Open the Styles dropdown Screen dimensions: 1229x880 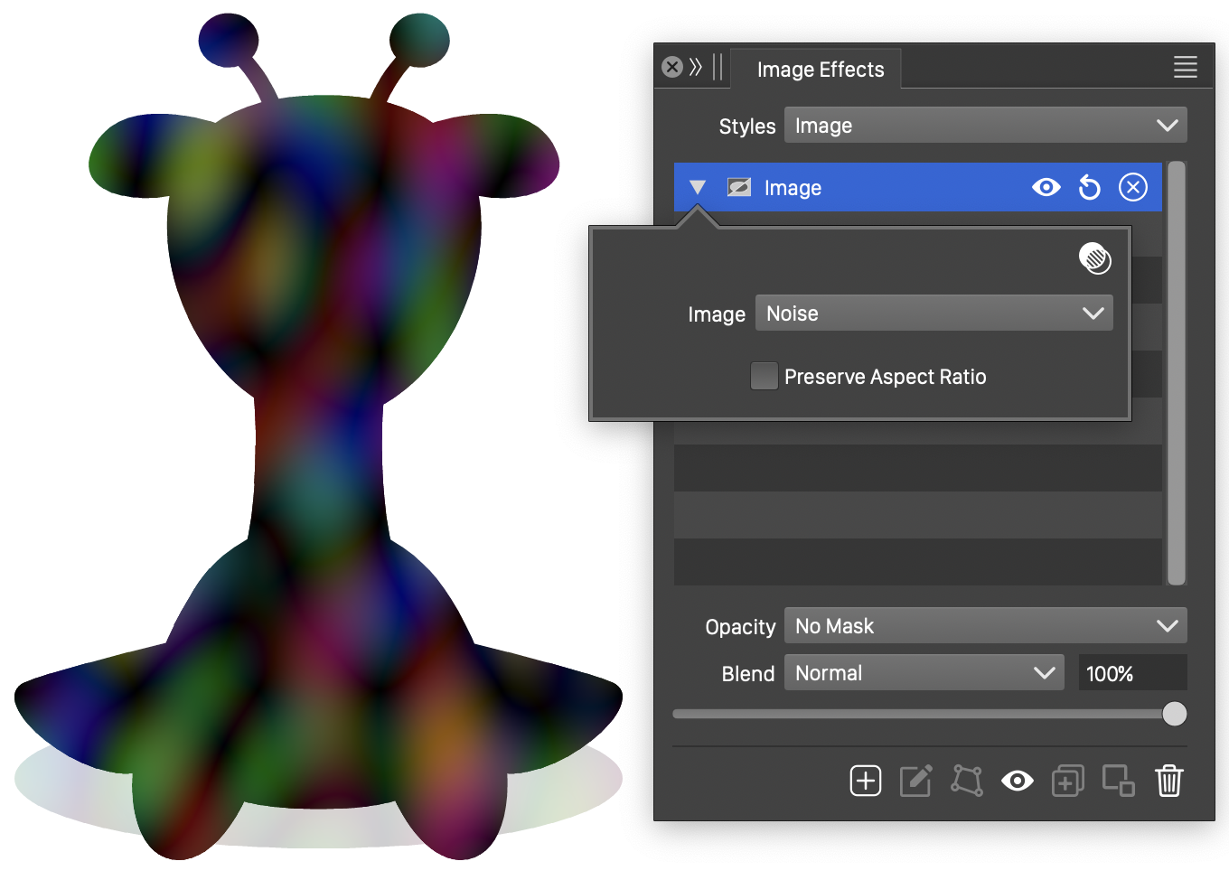[985, 126]
